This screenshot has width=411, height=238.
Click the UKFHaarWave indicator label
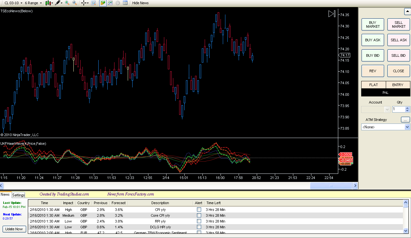click(x=23, y=144)
